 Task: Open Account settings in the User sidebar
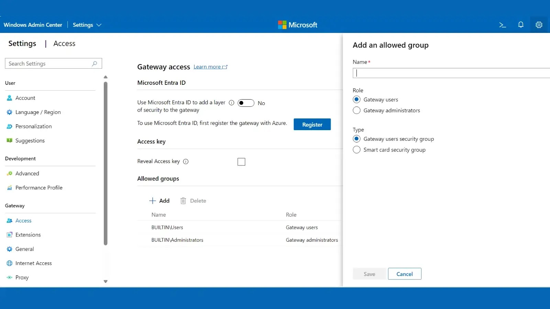point(25,98)
